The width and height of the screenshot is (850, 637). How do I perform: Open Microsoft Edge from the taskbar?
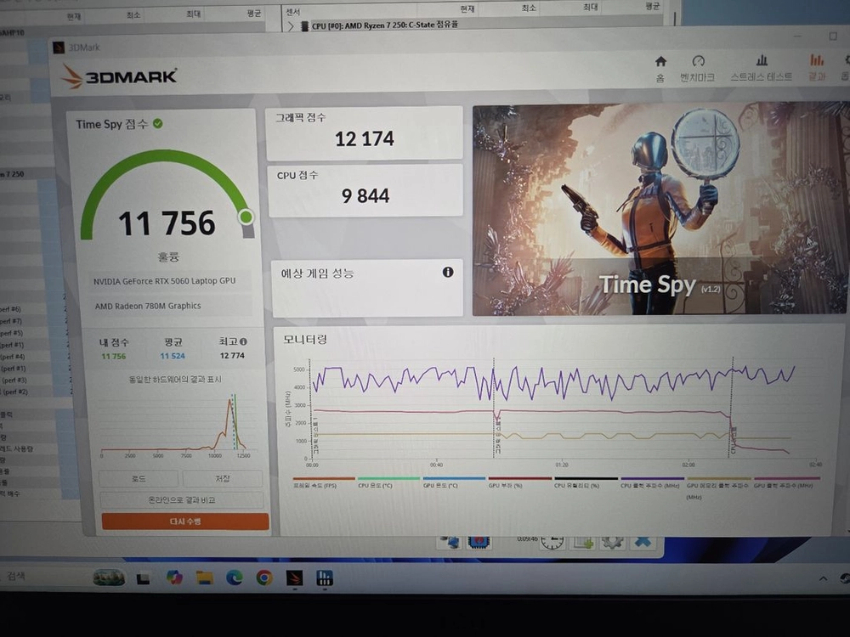(235, 578)
